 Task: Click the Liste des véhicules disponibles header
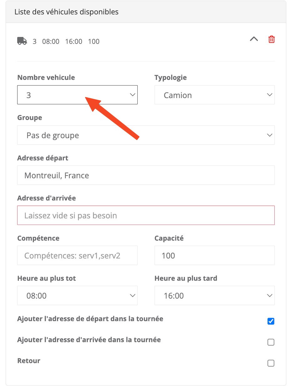67,12
